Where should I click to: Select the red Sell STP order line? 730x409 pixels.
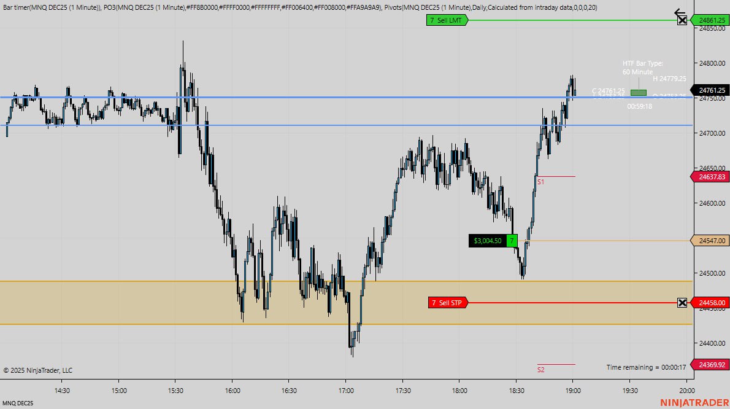(x=572, y=303)
